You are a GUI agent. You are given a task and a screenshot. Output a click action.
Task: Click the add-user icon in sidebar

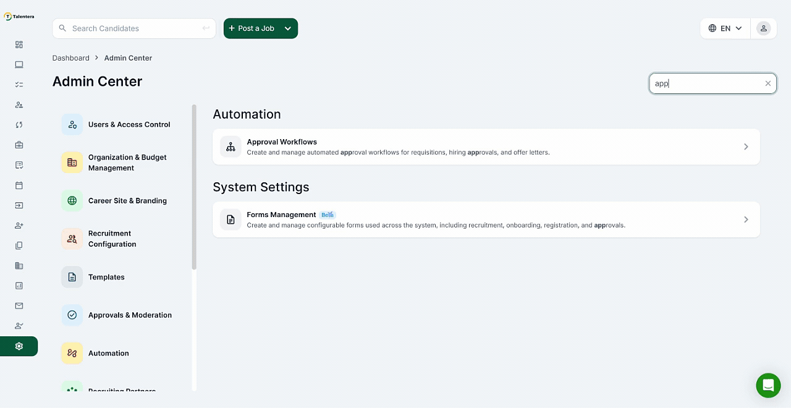[x=19, y=226]
